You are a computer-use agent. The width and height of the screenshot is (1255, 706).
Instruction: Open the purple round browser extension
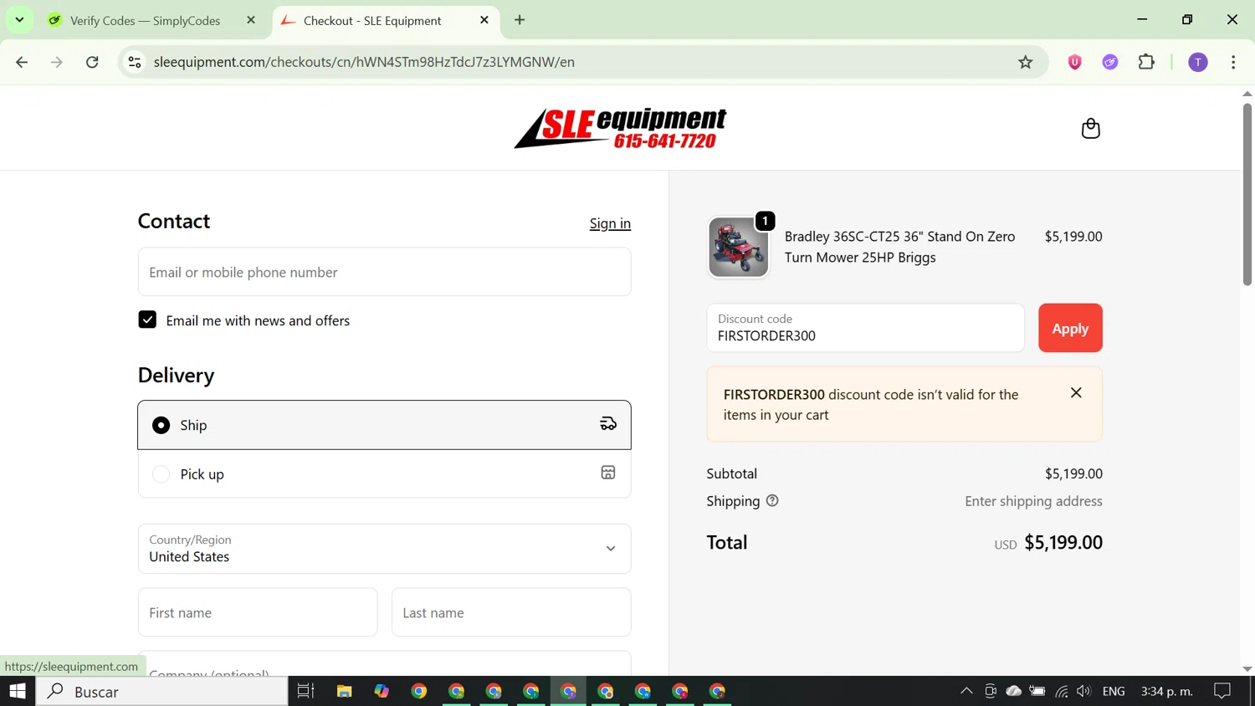[1110, 62]
